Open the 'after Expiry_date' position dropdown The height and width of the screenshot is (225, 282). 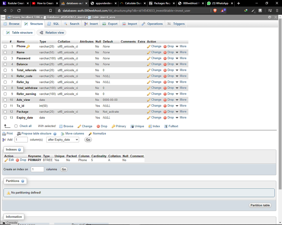(x=63, y=140)
